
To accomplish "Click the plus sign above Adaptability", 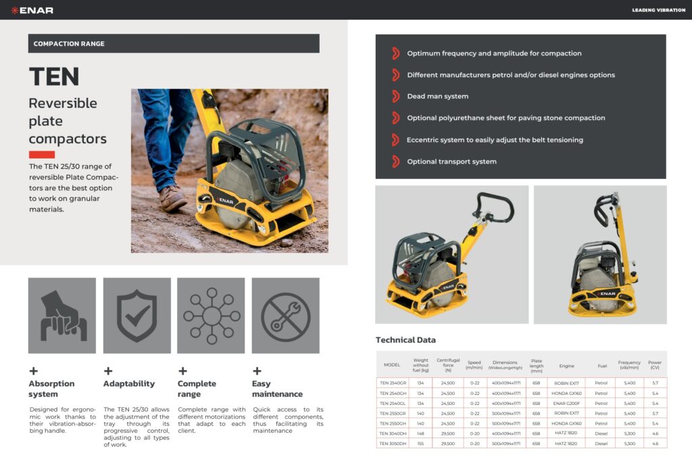I will pos(108,371).
